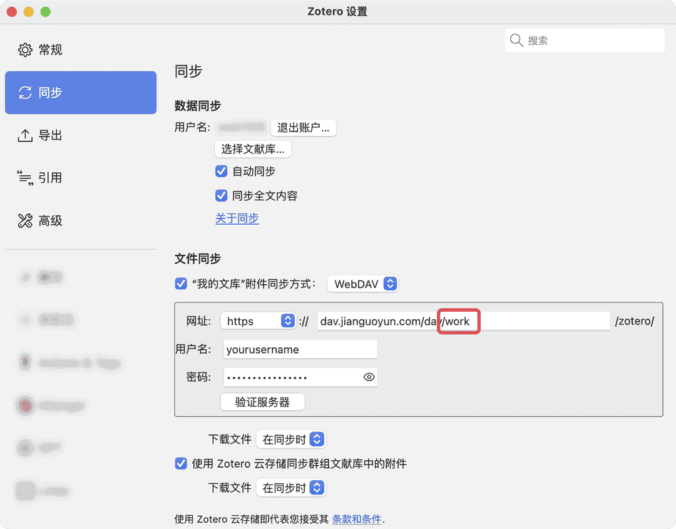
Task: Uncheck 同步全文内容
Action: click(x=221, y=195)
